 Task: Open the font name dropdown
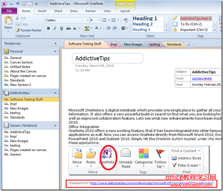(88, 20)
